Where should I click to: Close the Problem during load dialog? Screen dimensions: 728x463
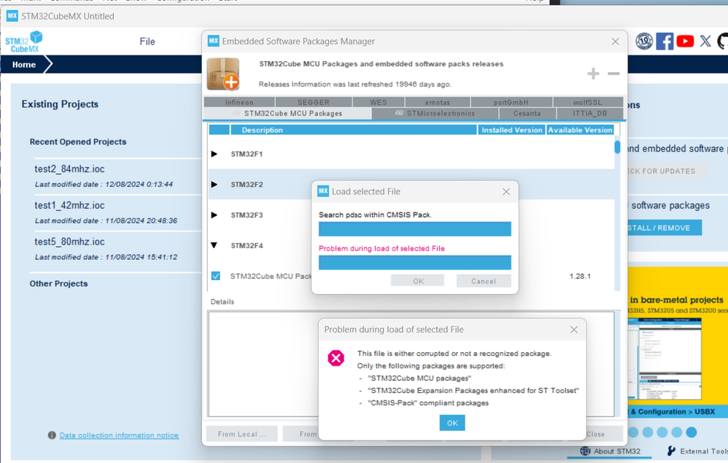(x=574, y=330)
